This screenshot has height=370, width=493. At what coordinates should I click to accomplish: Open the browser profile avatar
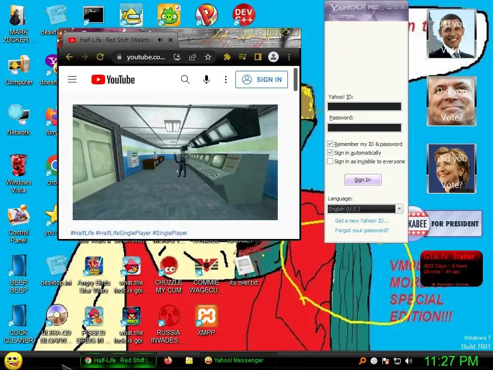[x=273, y=57]
